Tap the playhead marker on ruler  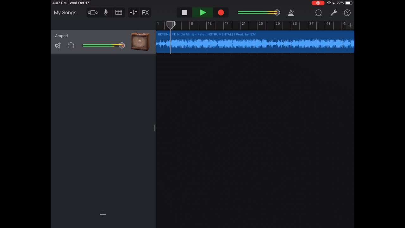pyautogui.click(x=170, y=25)
